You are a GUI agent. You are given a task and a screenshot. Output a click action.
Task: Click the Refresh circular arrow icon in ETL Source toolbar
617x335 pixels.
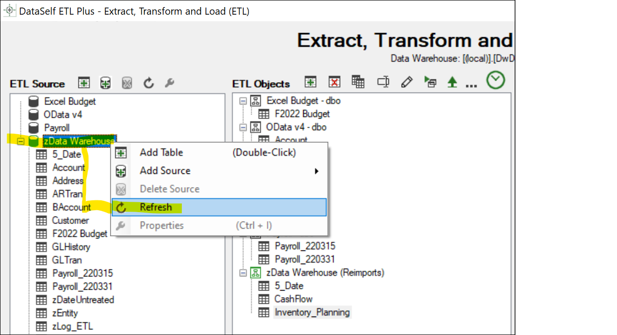click(x=149, y=82)
